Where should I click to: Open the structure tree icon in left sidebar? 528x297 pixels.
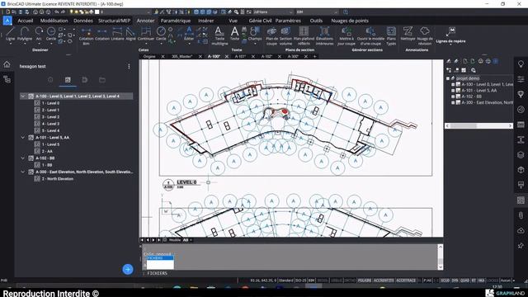(7, 79)
